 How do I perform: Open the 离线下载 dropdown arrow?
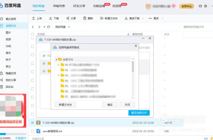tap(143, 18)
